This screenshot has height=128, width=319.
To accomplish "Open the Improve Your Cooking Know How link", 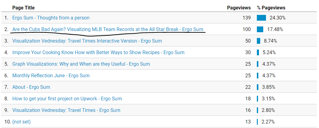I will pos(98,52).
